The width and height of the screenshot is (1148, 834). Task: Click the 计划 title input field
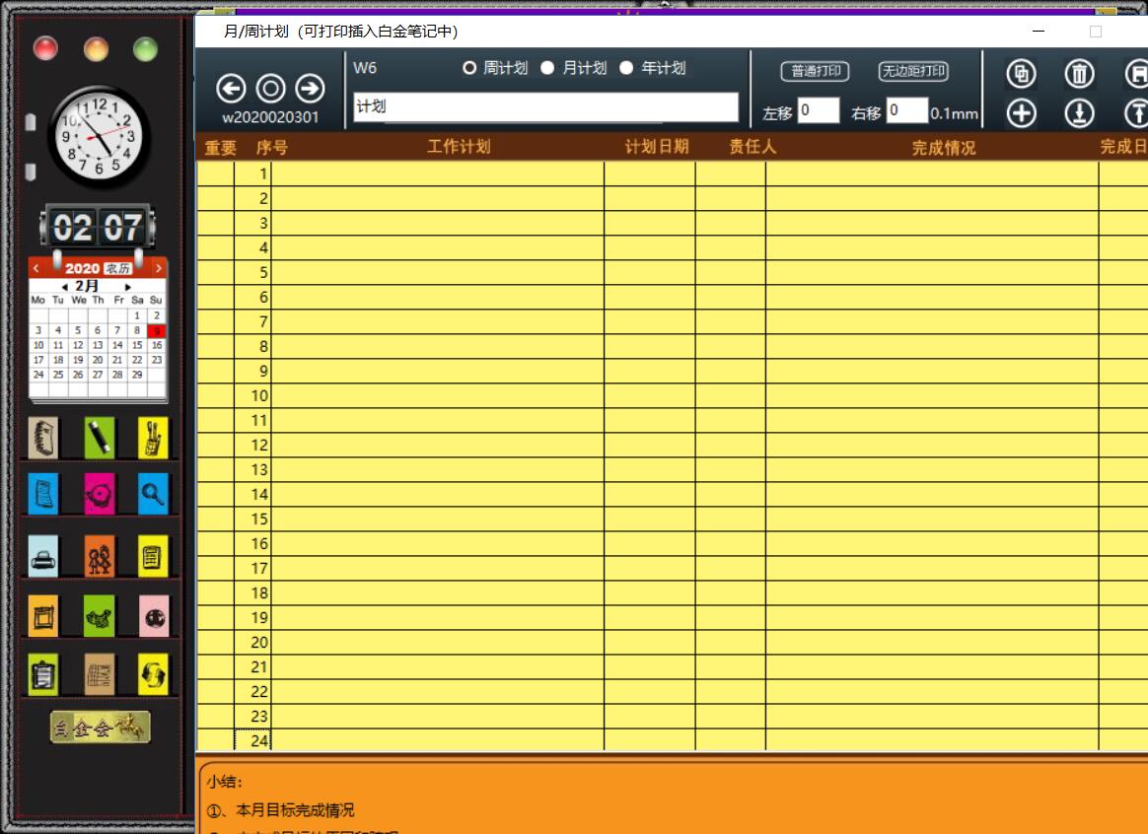pos(545,106)
